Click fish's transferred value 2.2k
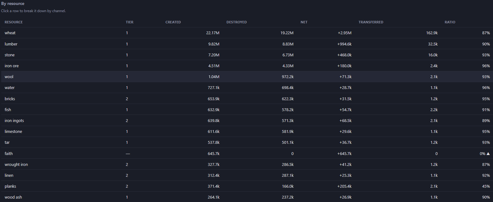 434,110
